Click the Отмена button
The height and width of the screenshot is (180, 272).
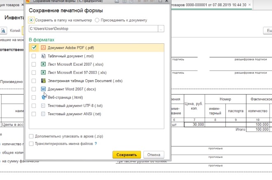(154, 154)
